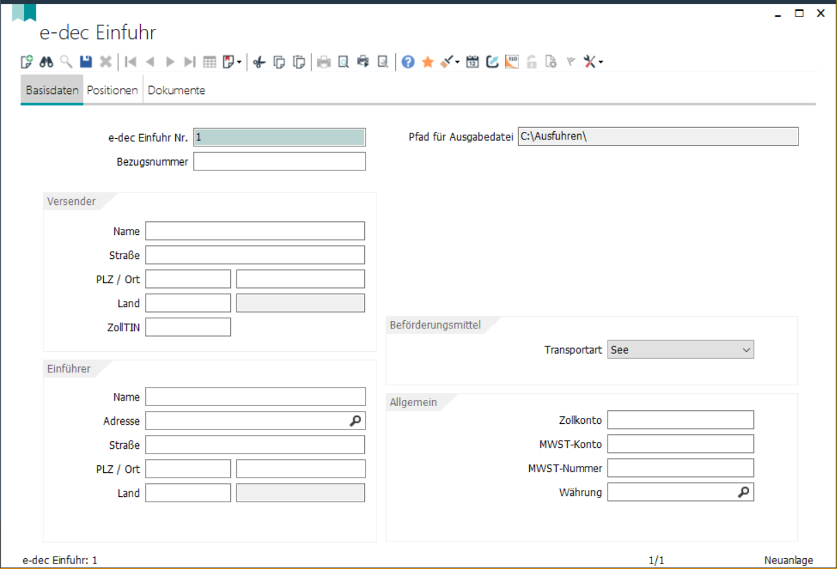Open the wrench tools dropdown in toolbar
This screenshot has width=837, height=569.
click(x=601, y=63)
